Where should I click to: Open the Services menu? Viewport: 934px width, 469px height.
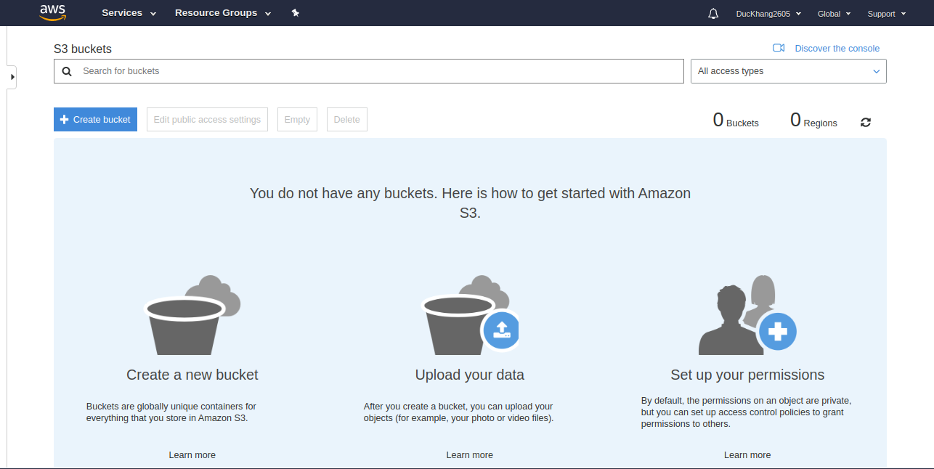(129, 13)
